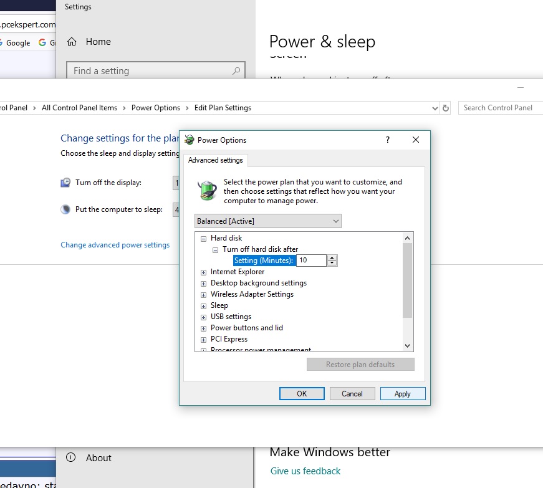Expand the PCI Express node
This screenshot has height=488, width=543.
click(x=203, y=339)
